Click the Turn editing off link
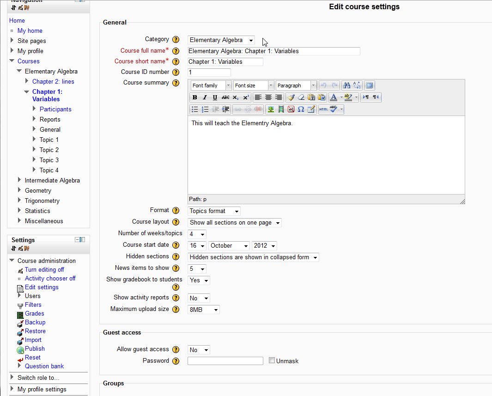 44,269
